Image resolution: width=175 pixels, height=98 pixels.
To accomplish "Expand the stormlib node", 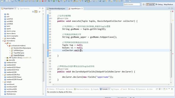I will point(5,60).
